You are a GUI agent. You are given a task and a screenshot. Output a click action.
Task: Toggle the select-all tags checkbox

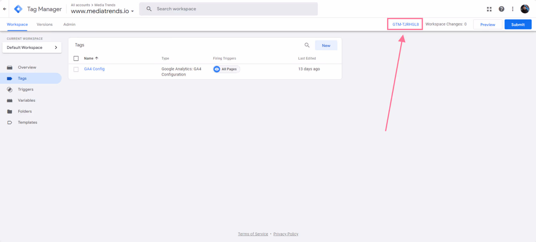click(76, 58)
